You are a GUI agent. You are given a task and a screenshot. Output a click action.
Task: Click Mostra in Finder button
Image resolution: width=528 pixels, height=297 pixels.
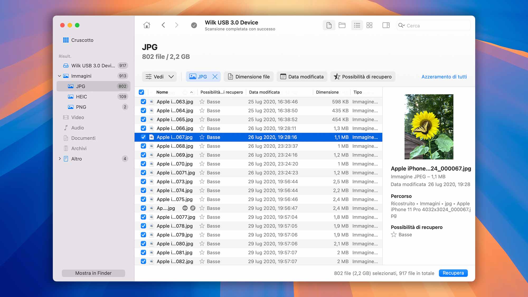[93, 273]
